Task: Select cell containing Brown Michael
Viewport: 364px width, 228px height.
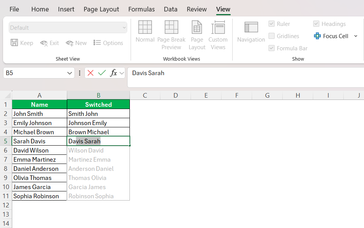Action: click(x=99, y=132)
